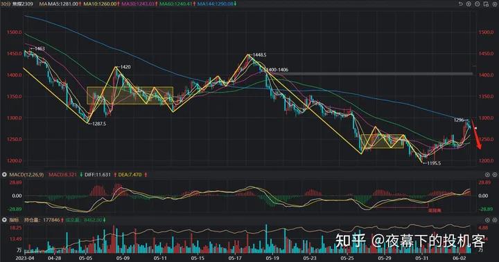Expand the MACD(12,26,9) indicator dropdown
Image resolution: width=499 pixels, height=262 pixels.
pos(4,175)
